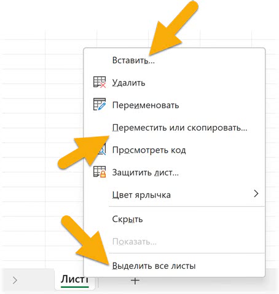Click the delete sheet icon with red X
This screenshot has width=279, height=294.
coord(100,82)
